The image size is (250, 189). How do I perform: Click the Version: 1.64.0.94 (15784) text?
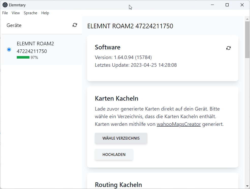123,57
